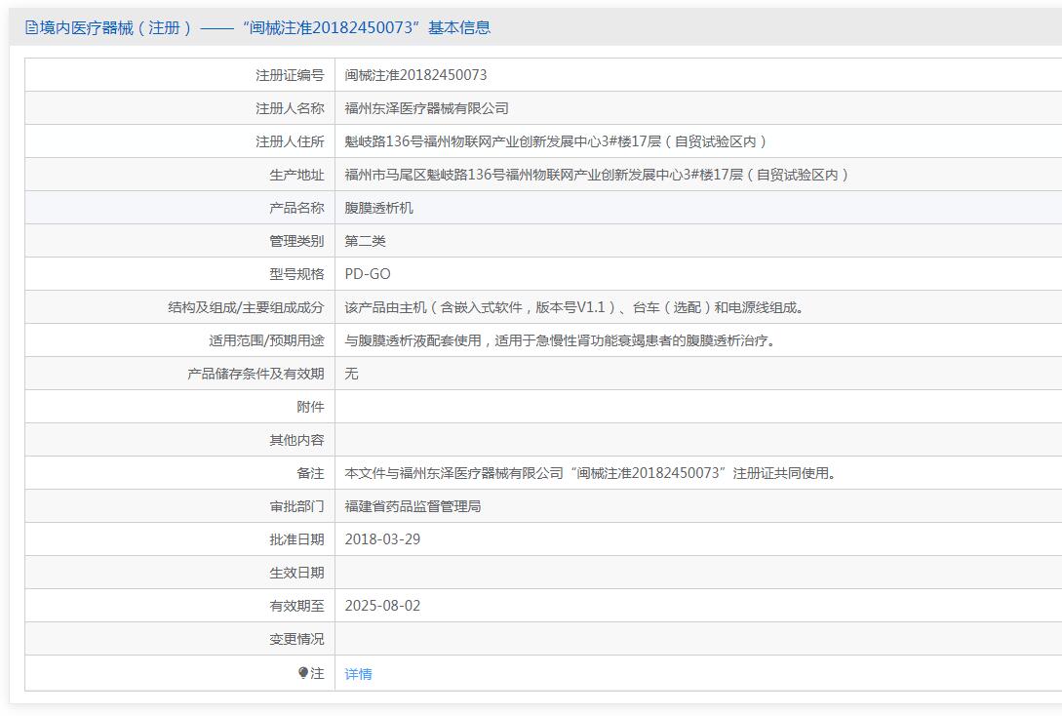Click the bulb icon beside 注
Image resolution: width=1062 pixels, height=716 pixels.
coord(303,673)
